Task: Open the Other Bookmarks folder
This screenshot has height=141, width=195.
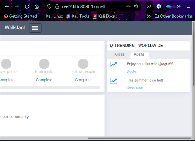Action: [x=173, y=16]
